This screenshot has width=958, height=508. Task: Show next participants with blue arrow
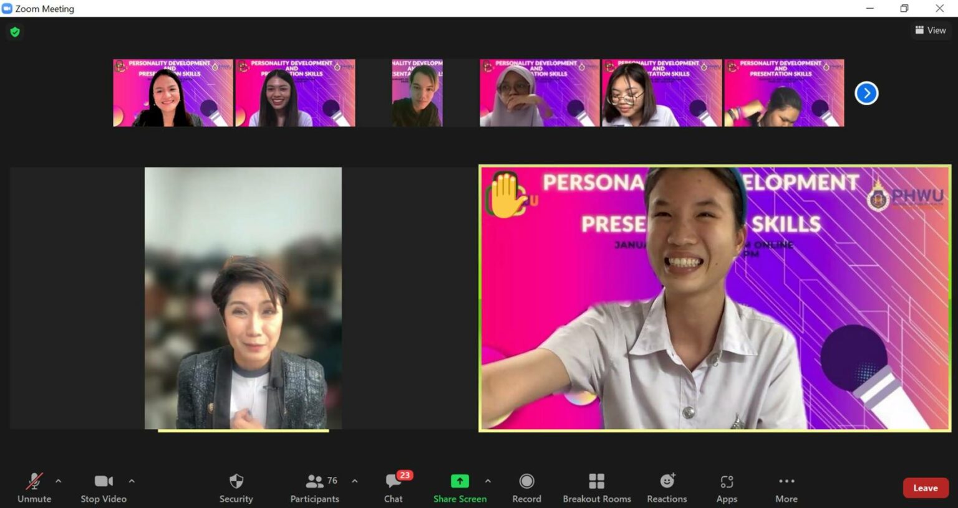point(866,93)
